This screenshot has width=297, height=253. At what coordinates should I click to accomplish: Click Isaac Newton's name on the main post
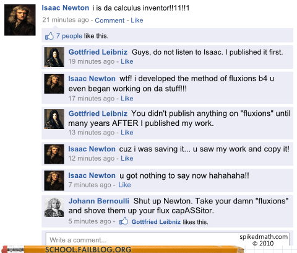(66, 8)
